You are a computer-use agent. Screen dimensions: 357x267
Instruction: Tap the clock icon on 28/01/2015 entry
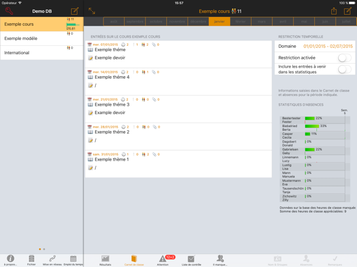pyautogui.click(x=124, y=127)
